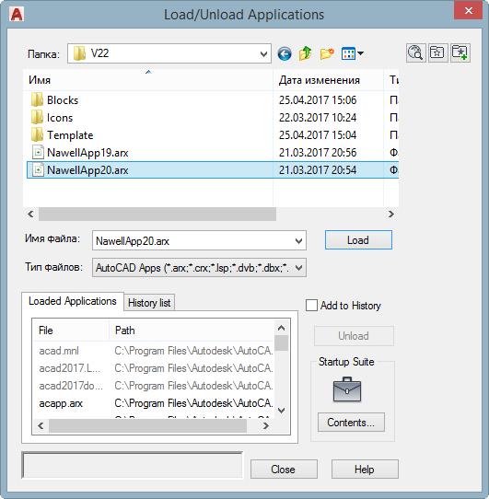Click the Blocks folder icon
The image size is (489, 499).
point(37,100)
